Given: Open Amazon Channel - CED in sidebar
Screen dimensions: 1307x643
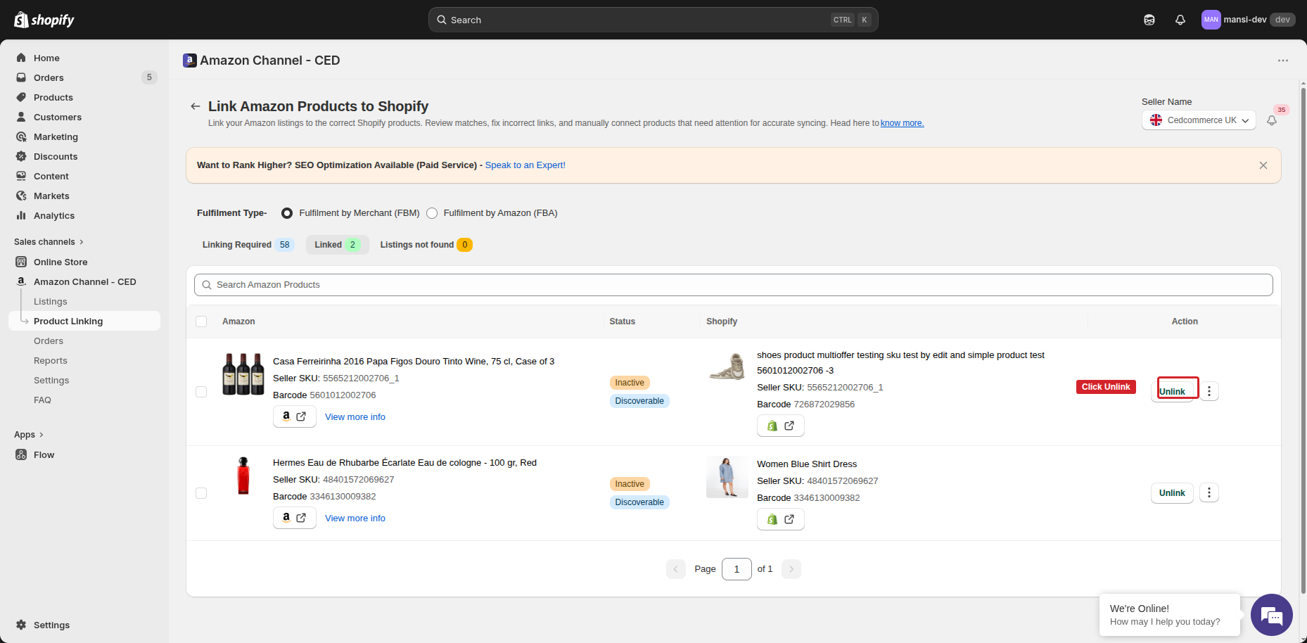Looking at the screenshot, I should (x=84, y=281).
